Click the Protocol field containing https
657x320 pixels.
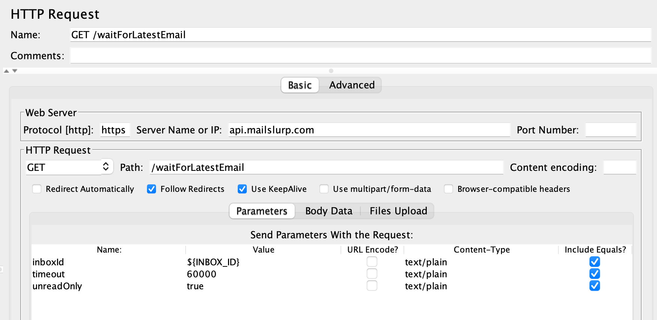point(115,130)
